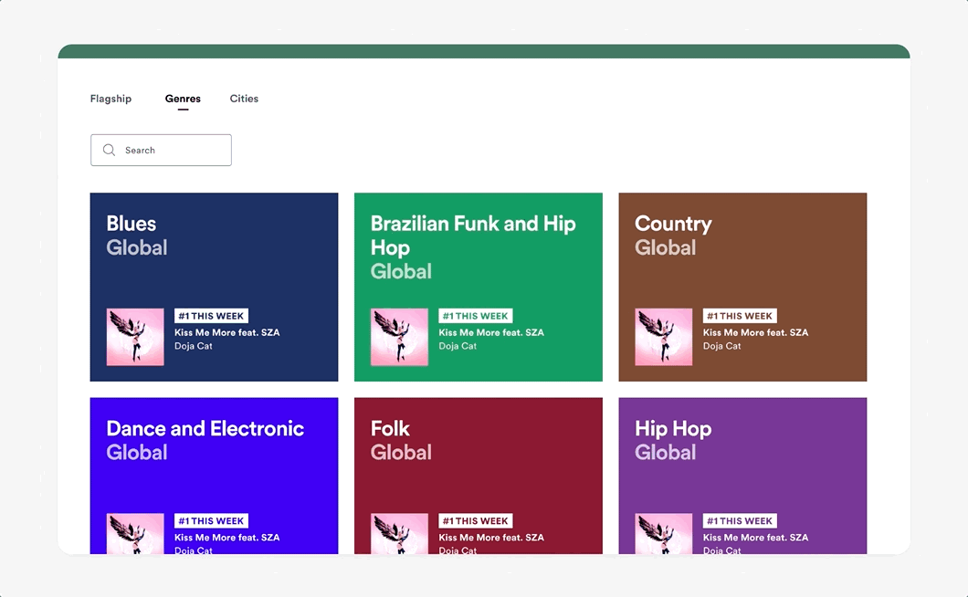Viewport: 968px width, 597px height.
Task: Open the Brazilian Funk and Hip Hop card
Action: coord(479,287)
